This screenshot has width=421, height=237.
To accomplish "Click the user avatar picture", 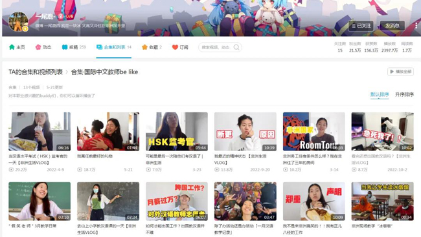I will (x=18, y=22).
